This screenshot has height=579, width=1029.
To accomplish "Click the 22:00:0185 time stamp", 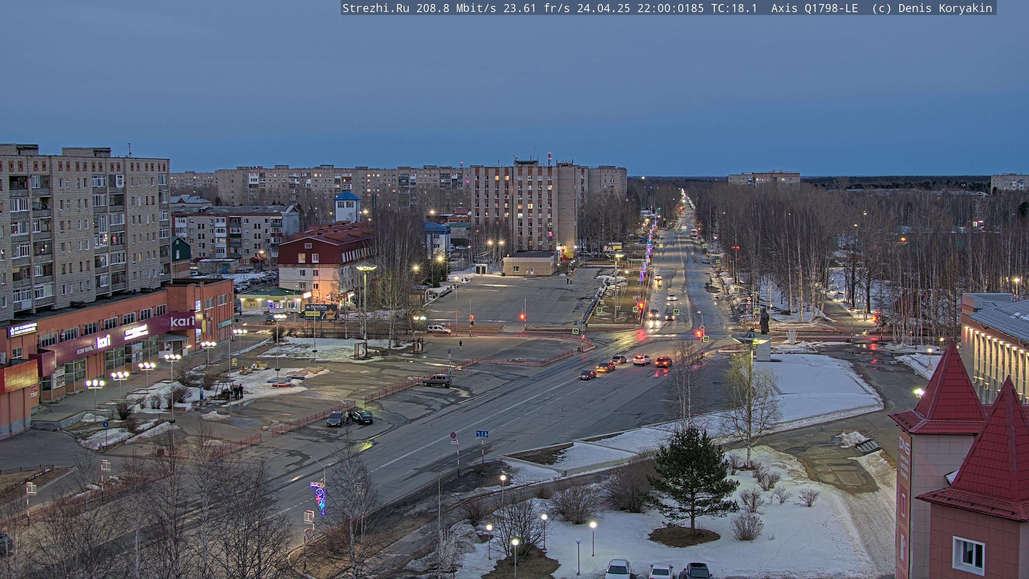I will [670, 8].
